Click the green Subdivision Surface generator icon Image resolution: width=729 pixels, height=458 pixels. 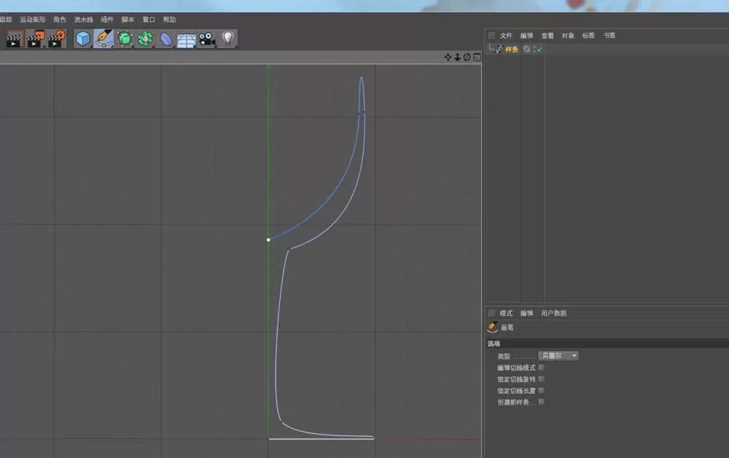pos(125,39)
